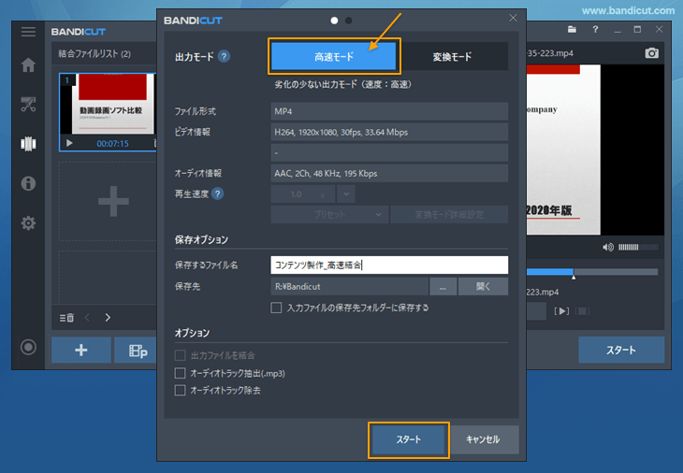The width and height of the screenshot is (683, 473).
Task: Click the play segment button in the preview controls
Action: click(x=561, y=311)
